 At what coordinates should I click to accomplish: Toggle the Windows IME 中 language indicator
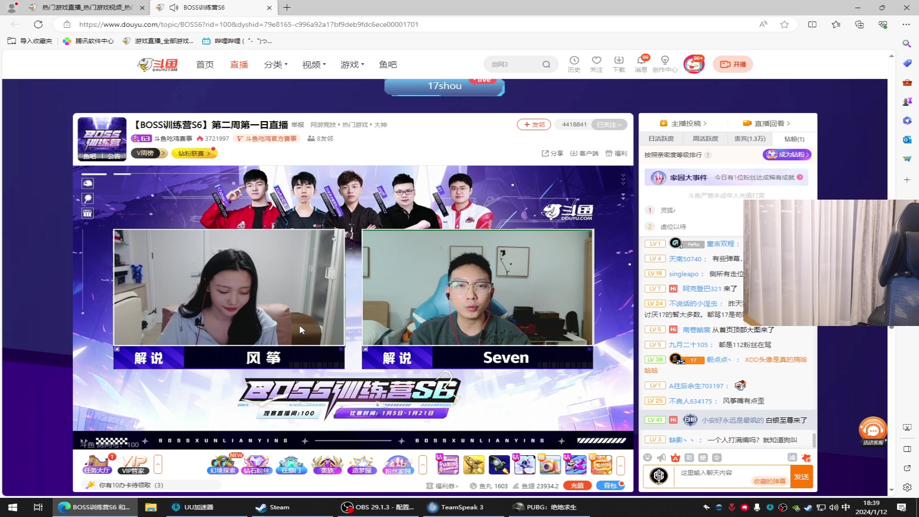click(846, 507)
